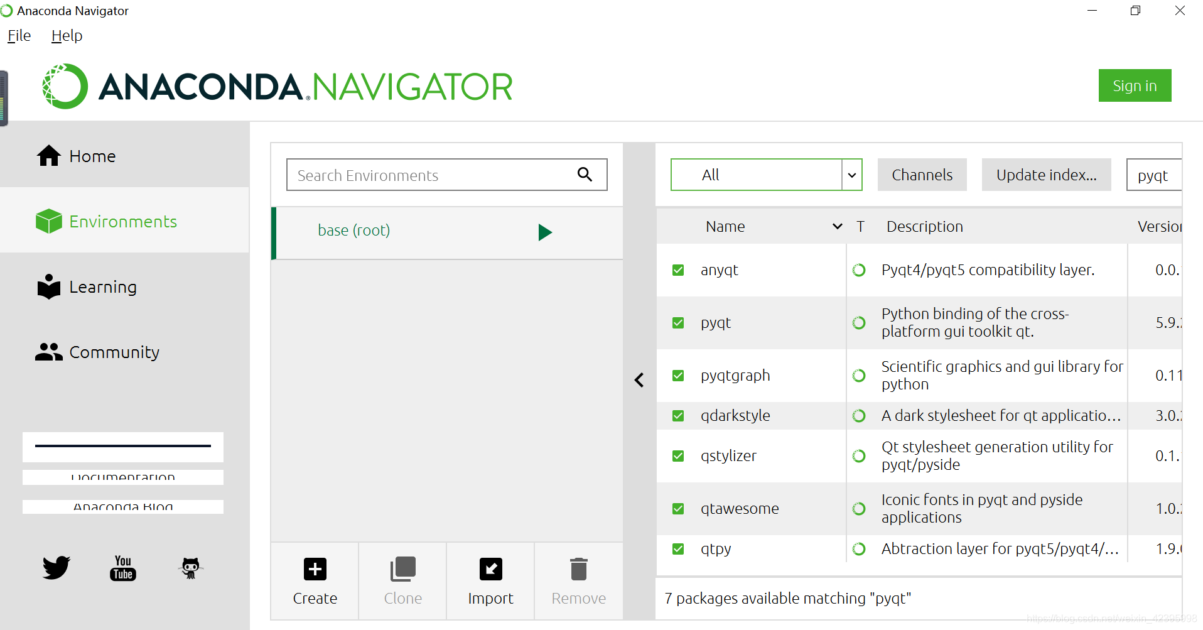Click the Learning book icon

pos(49,286)
